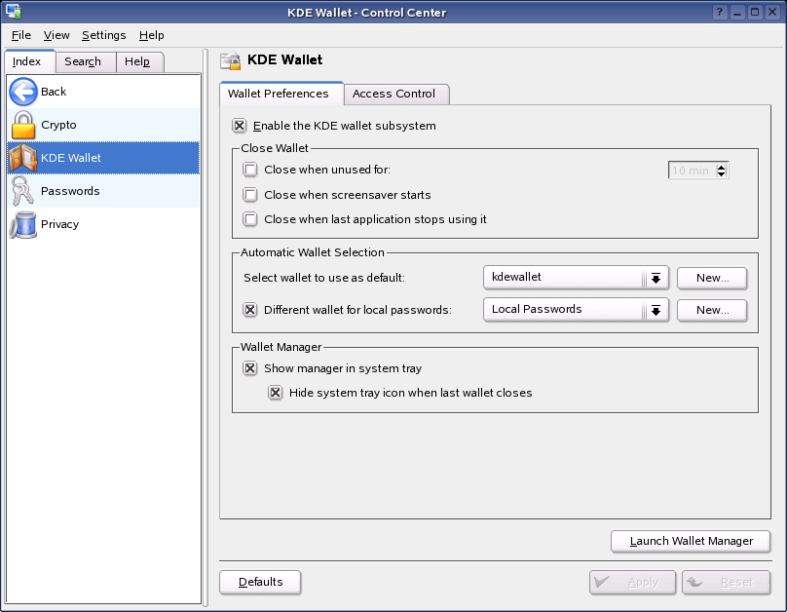
Task: Open the Settings menu
Action: pos(104,35)
